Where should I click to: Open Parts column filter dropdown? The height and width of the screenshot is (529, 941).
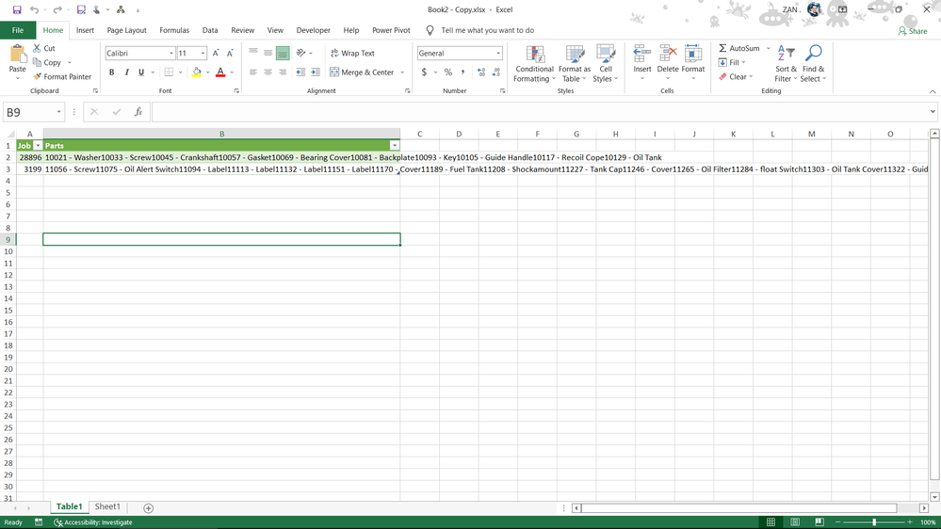[395, 146]
